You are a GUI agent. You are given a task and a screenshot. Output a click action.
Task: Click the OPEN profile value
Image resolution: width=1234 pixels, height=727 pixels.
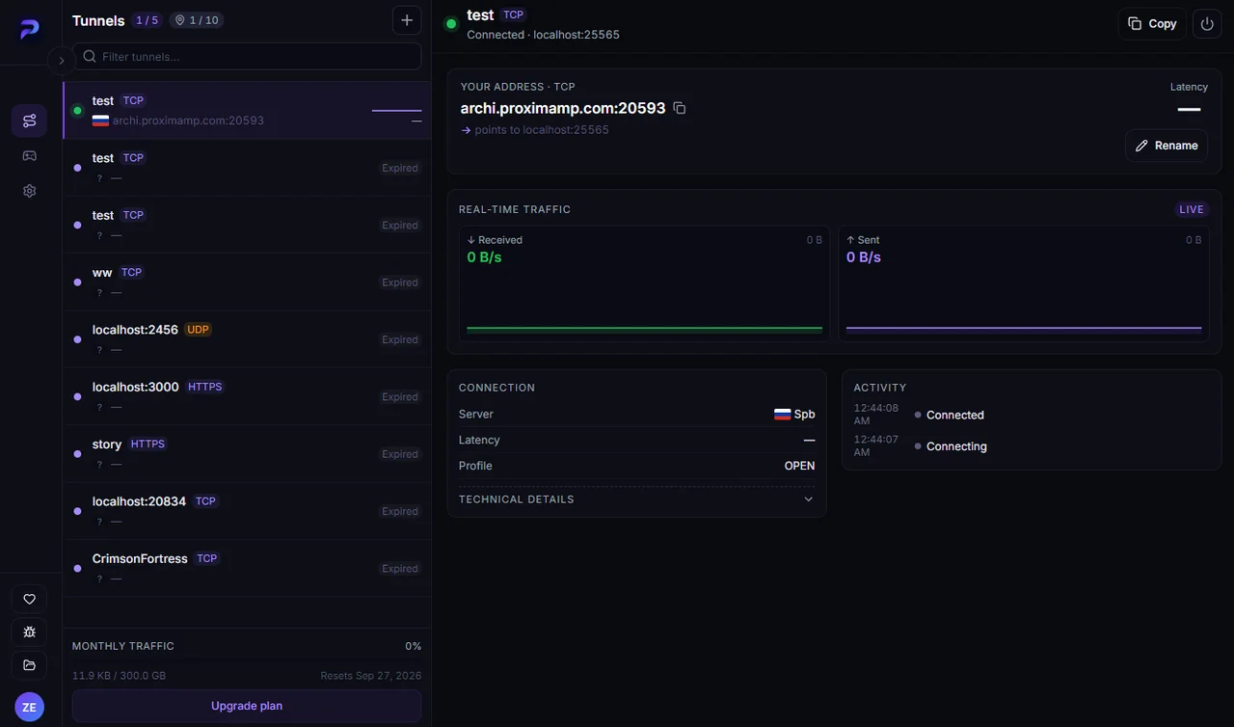[x=799, y=466]
